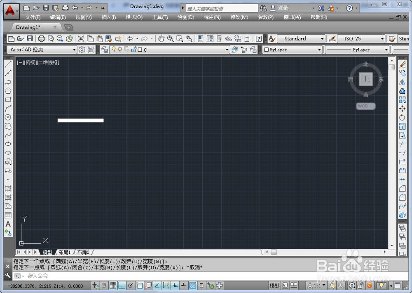412x293 pixels.
Task: Click the Save disk icon in standard toolbar
Action: point(30,39)
